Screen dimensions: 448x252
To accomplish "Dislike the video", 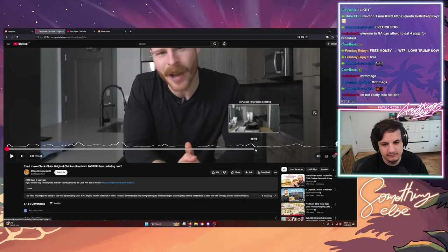I will (x=225, y=172).
